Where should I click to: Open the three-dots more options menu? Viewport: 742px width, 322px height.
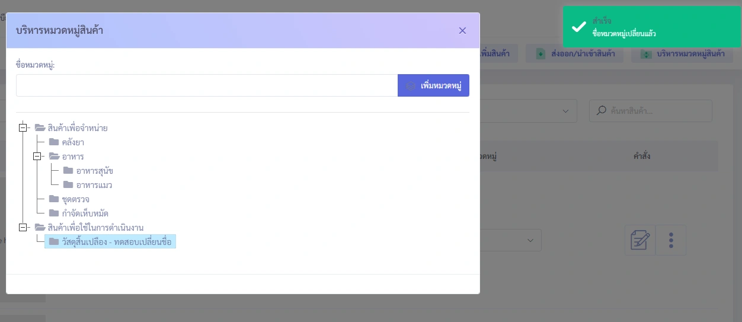[x=671, y=240]
